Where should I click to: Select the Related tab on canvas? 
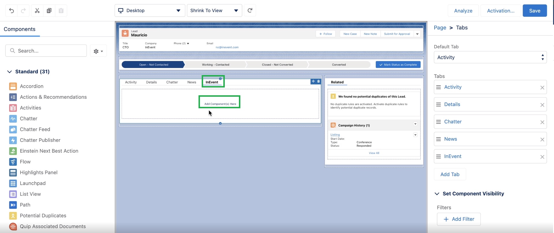coord(337,82)
